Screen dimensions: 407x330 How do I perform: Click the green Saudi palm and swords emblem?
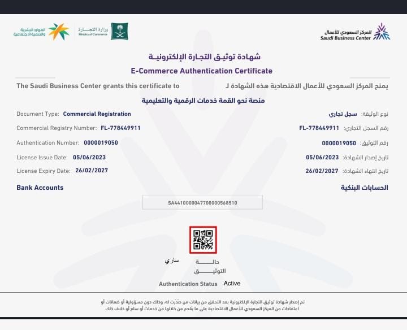click(119, 31)
